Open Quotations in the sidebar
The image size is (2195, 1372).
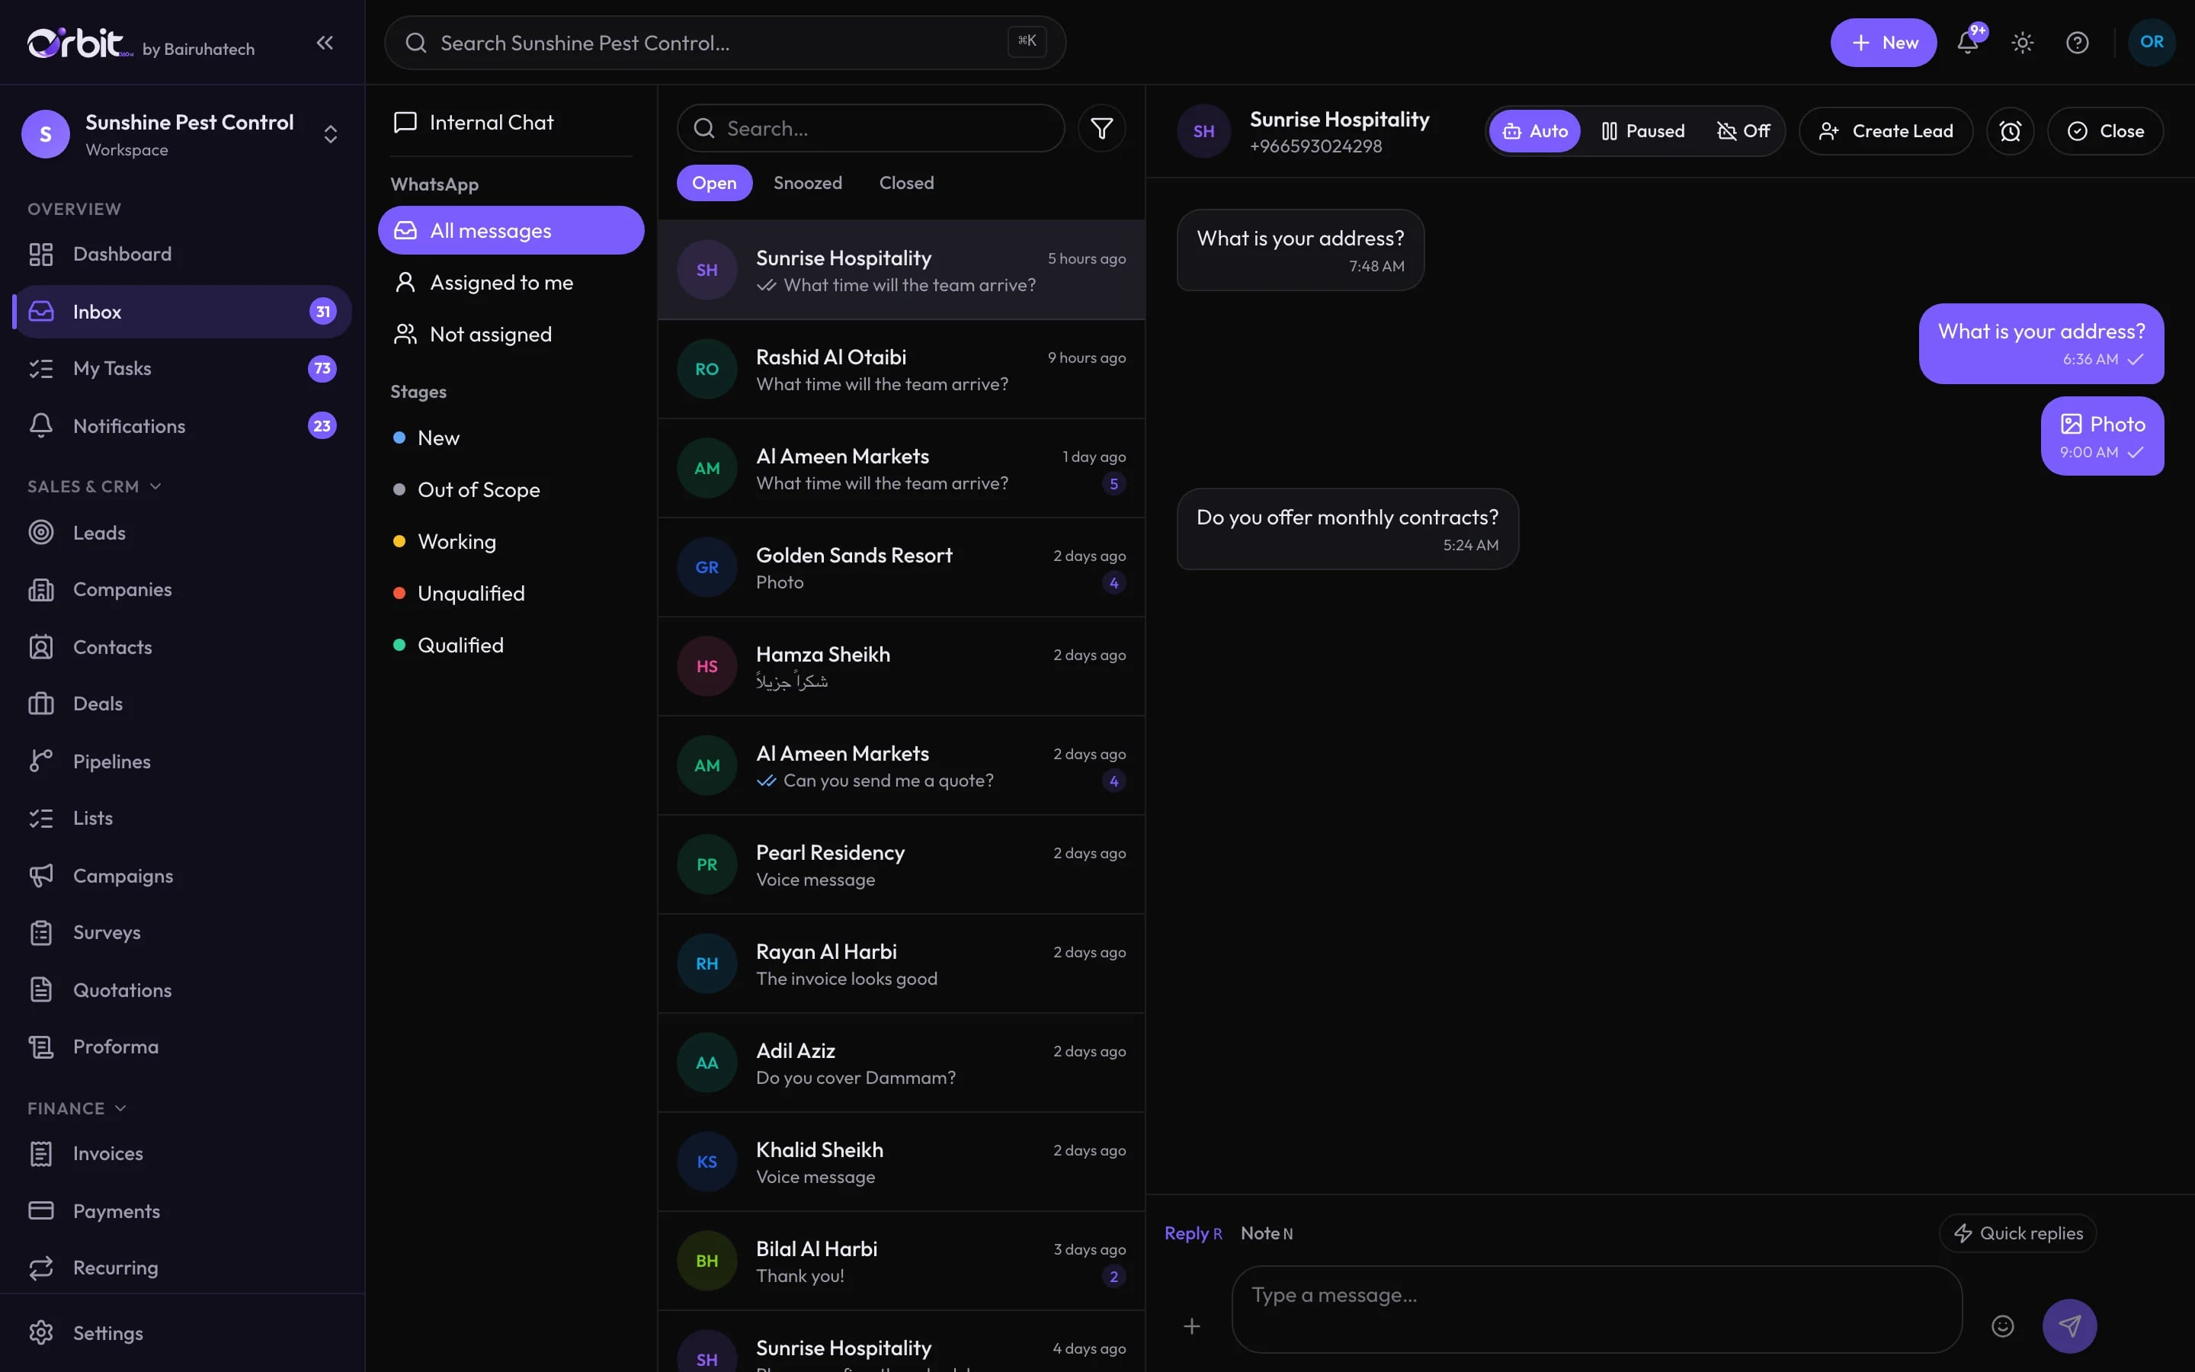pos(182,990)
